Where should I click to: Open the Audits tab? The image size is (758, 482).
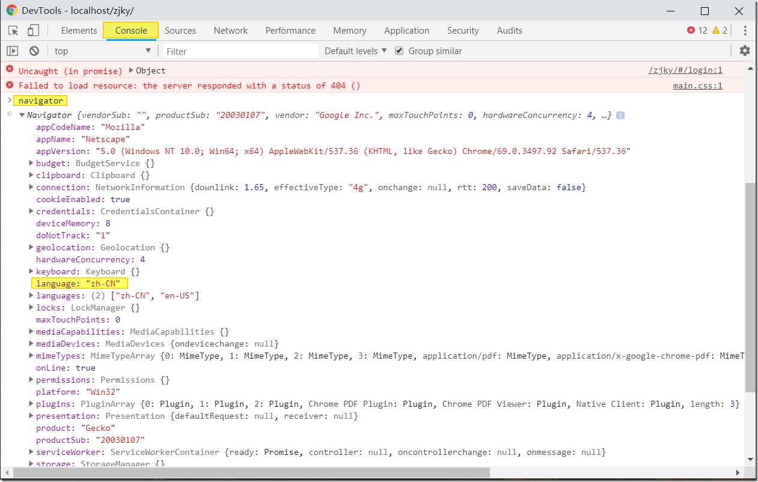(510, 31)
